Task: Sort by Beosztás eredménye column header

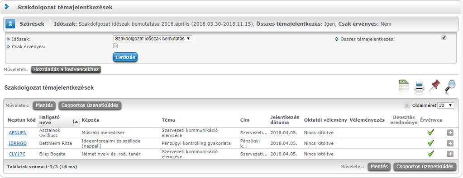Action: point(404,120)
